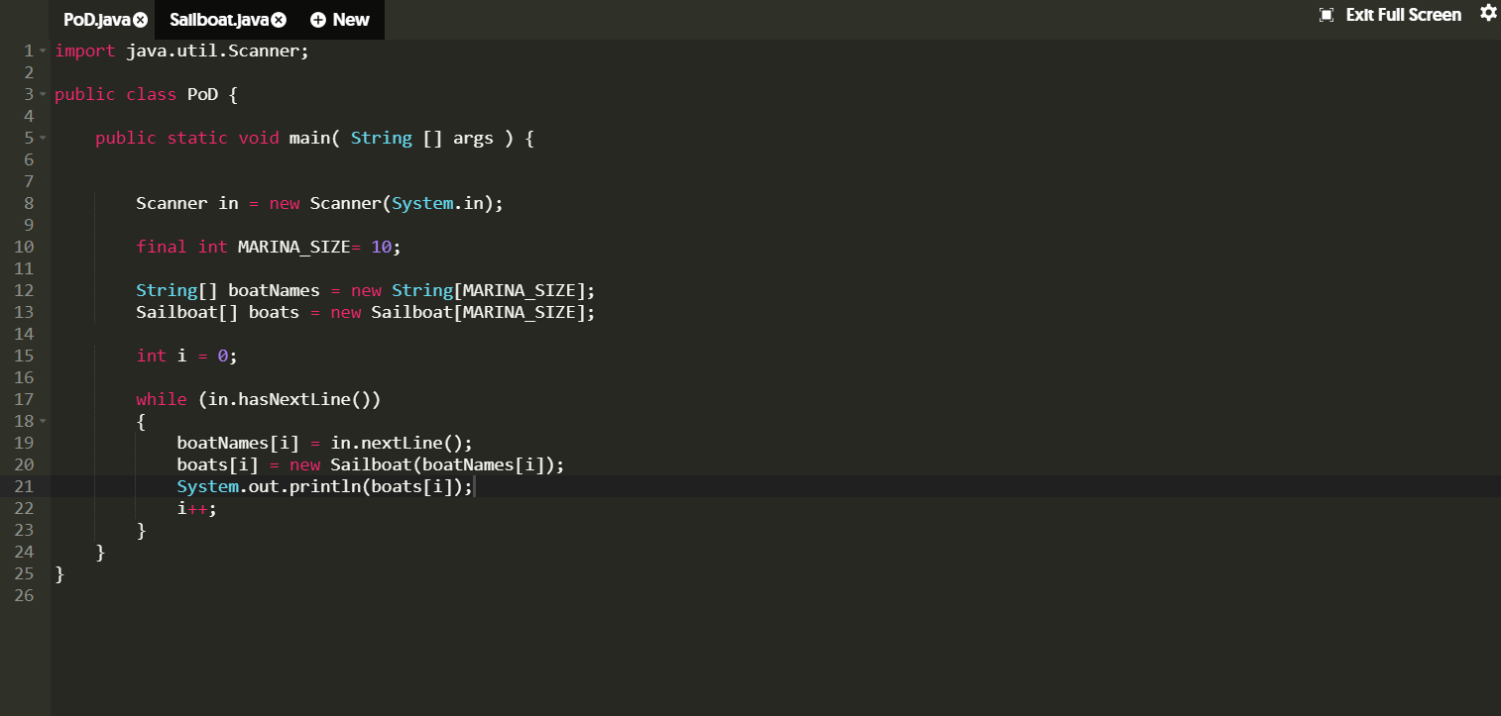This screenshot has height=716, width=1501.
Task: Click the 'while' keyword
Action: (162, 400)
